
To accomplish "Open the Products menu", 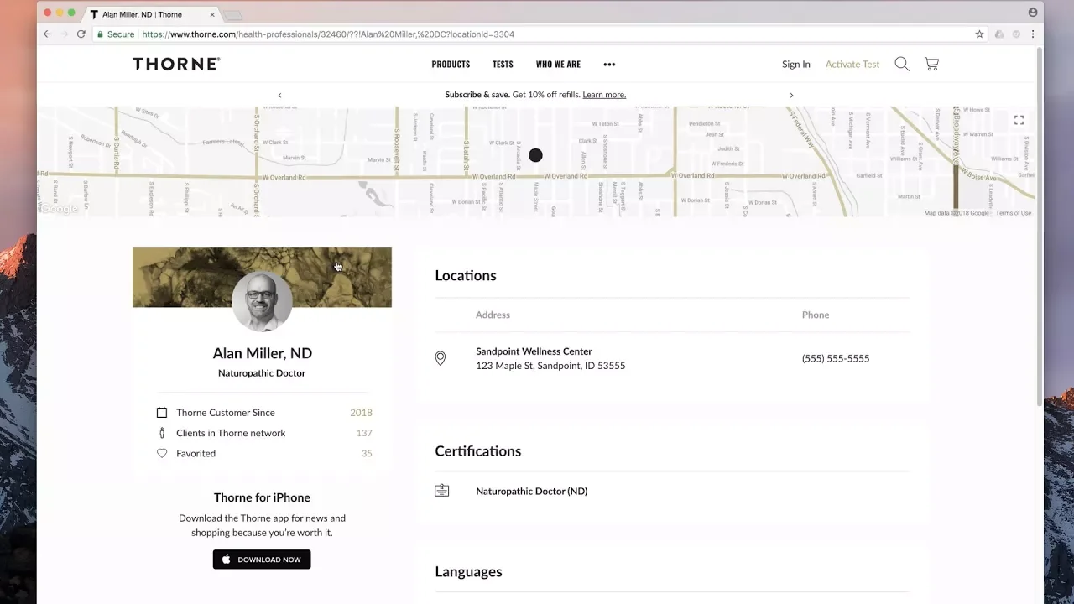I will pos(451,64).
